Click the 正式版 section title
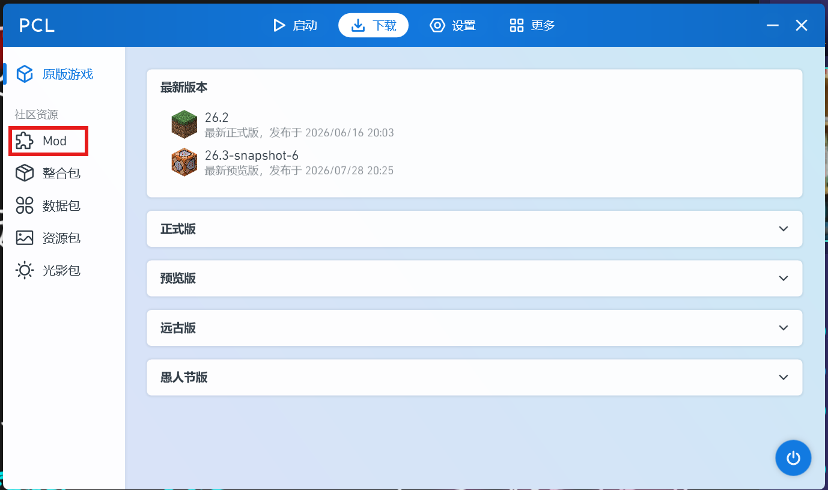The image size is (828, 490). coord(178,229)
